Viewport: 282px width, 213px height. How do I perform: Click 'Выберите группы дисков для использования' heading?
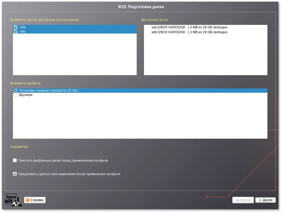[x=45, y=20]
